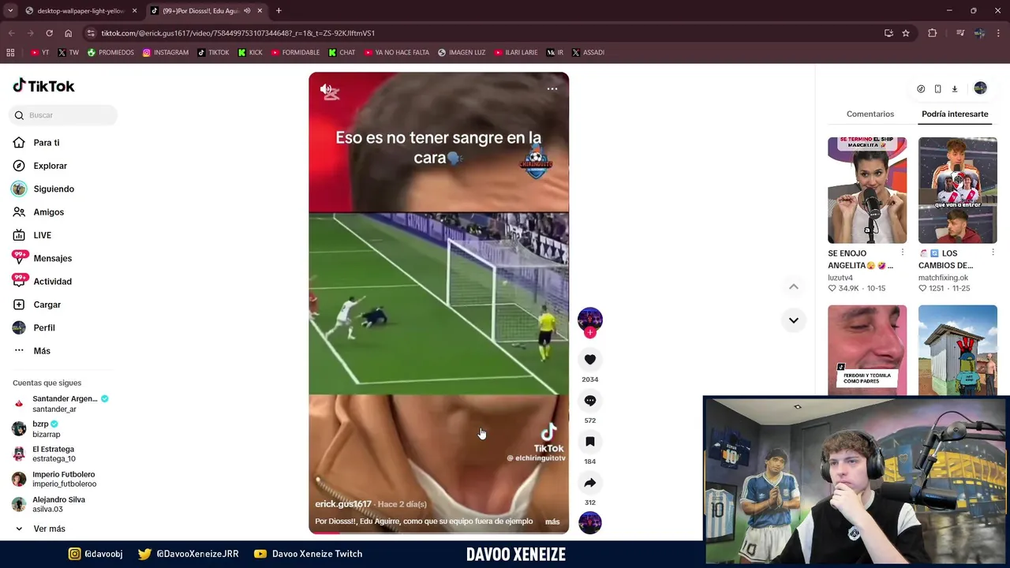Open options dots for LOS CAMBIOS DE video
This screenshot has width=1010, height=568.
point(993,252)
